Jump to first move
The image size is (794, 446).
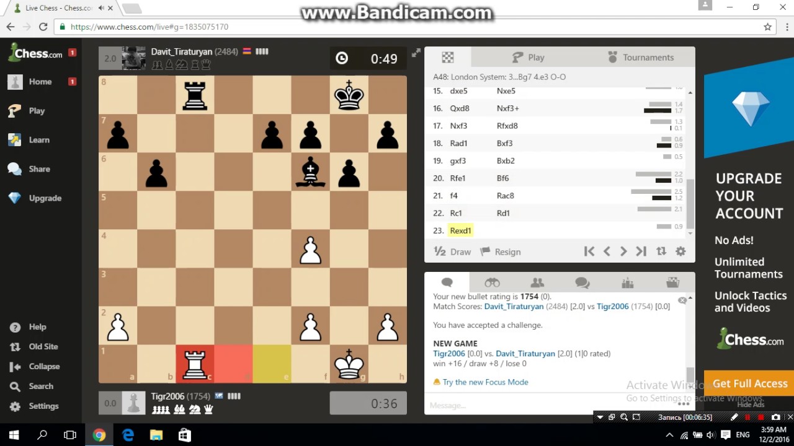(x=589, y=251)
